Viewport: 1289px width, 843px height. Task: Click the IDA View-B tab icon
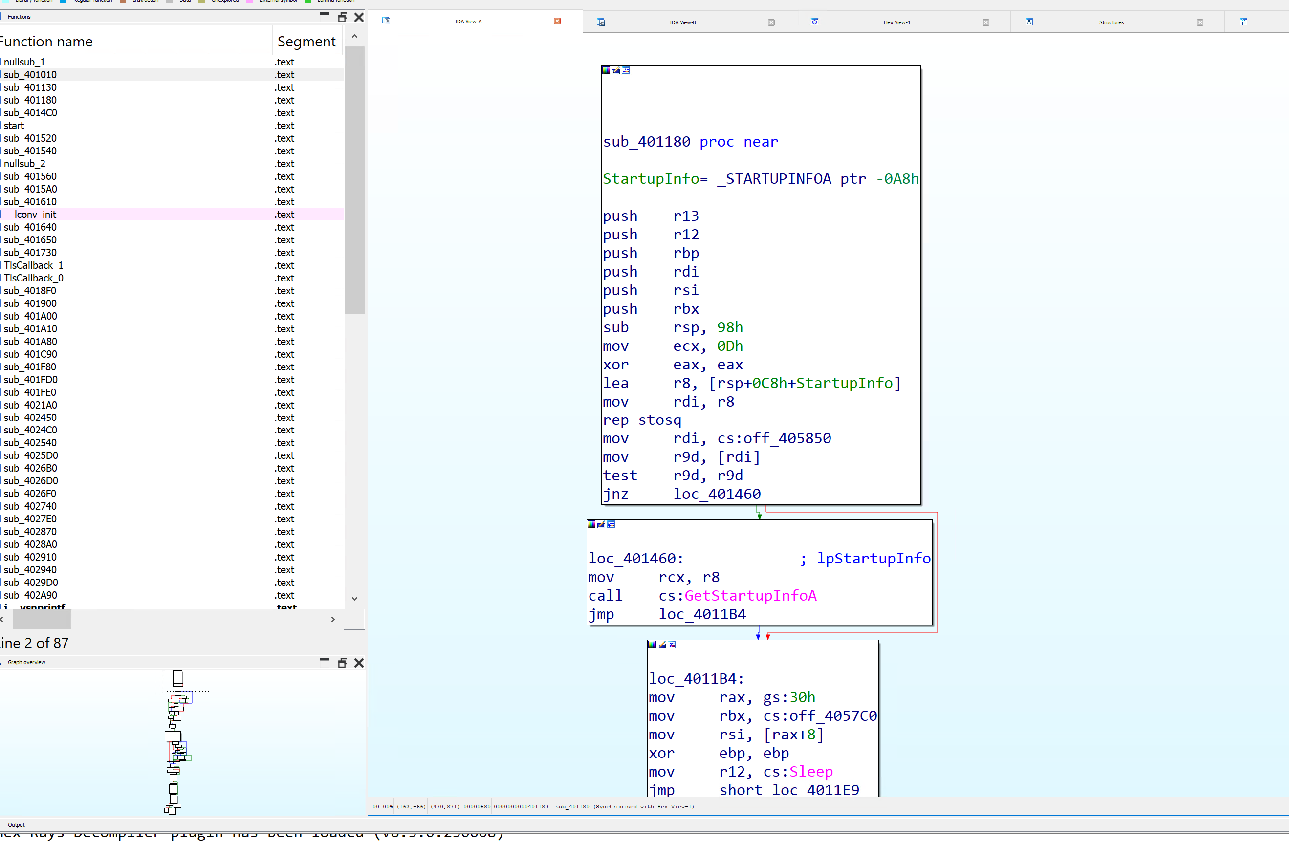(601, 22)
